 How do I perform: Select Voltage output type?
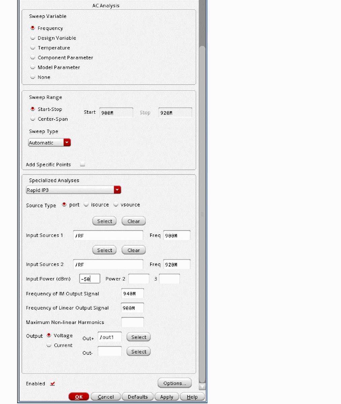pos(49,335)
